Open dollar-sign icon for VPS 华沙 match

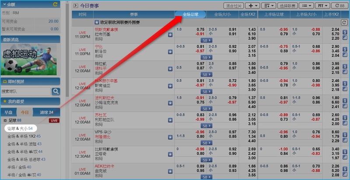coord(345,135)
